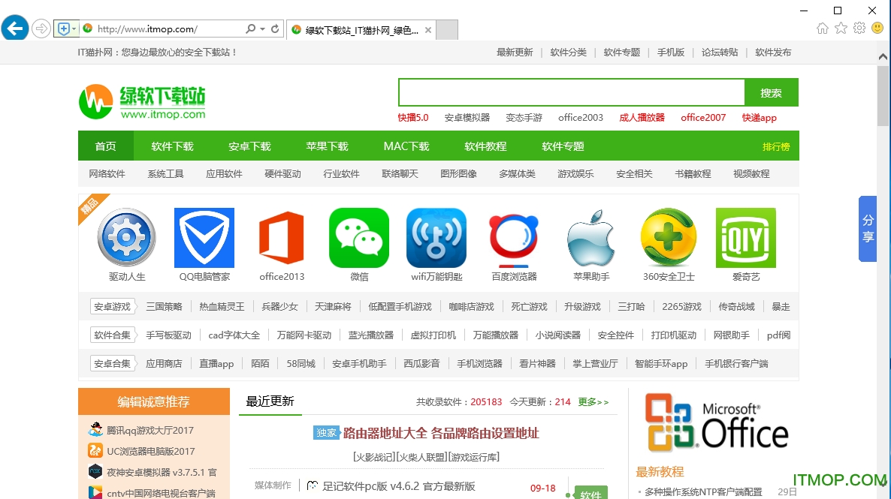Open the 天津麻将 link
Viewport: 891px width, 499px height.
(x=333, y=307)
